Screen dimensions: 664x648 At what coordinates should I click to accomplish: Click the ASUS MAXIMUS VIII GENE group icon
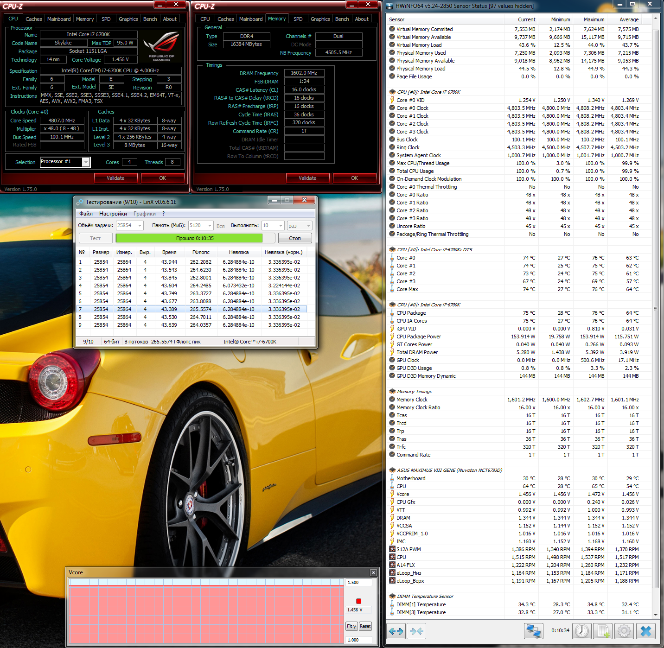coord(392,470)
